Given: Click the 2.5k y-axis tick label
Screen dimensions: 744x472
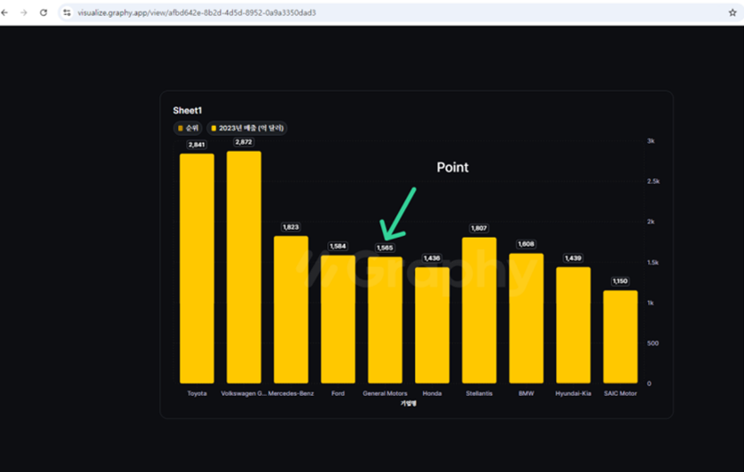Looking at the screenshot, I should pyautogui.click(x=654, y=181).
